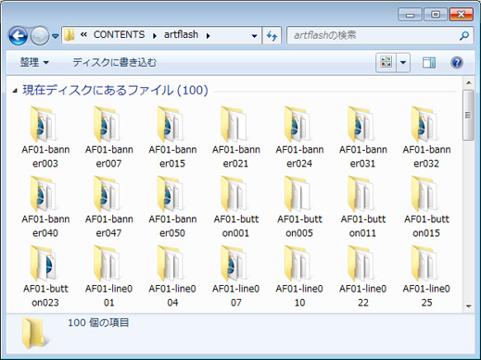This screenshot has width=481, height=360.
Task: Collapse the 現在ディスクにあるファイル group
Action: click(x=15, y=91)
